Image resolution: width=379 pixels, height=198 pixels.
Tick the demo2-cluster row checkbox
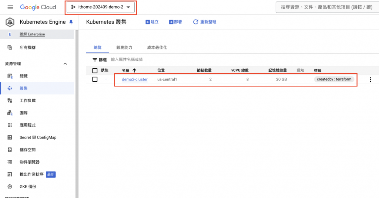tap(95, 79)
